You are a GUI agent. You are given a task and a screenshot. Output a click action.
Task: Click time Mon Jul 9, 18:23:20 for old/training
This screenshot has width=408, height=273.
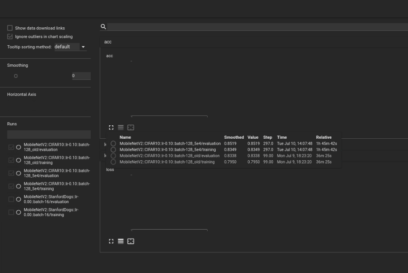(294, 162)
